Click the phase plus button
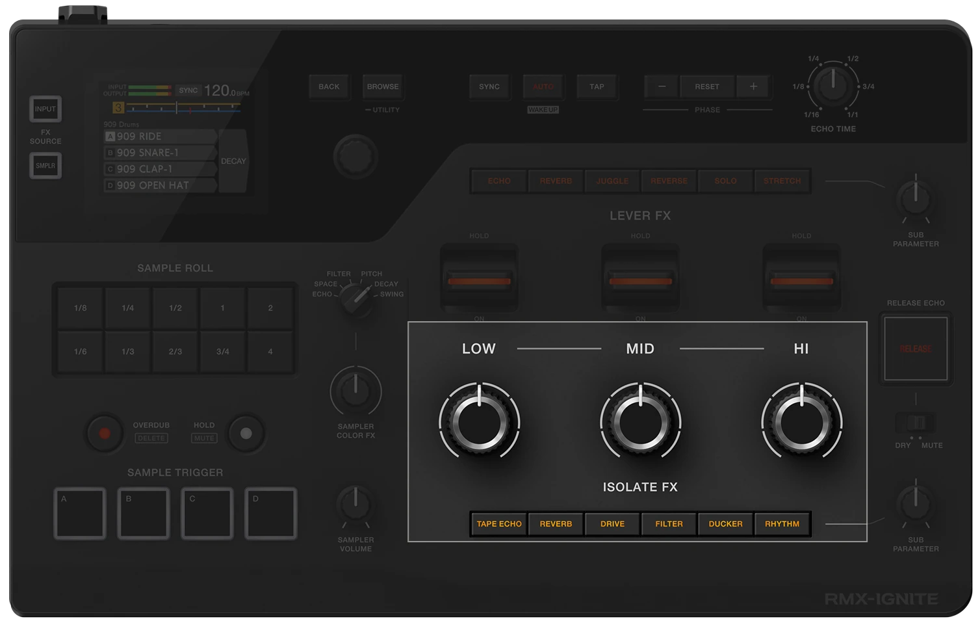980x632 pixels. (x=753, y=86)
